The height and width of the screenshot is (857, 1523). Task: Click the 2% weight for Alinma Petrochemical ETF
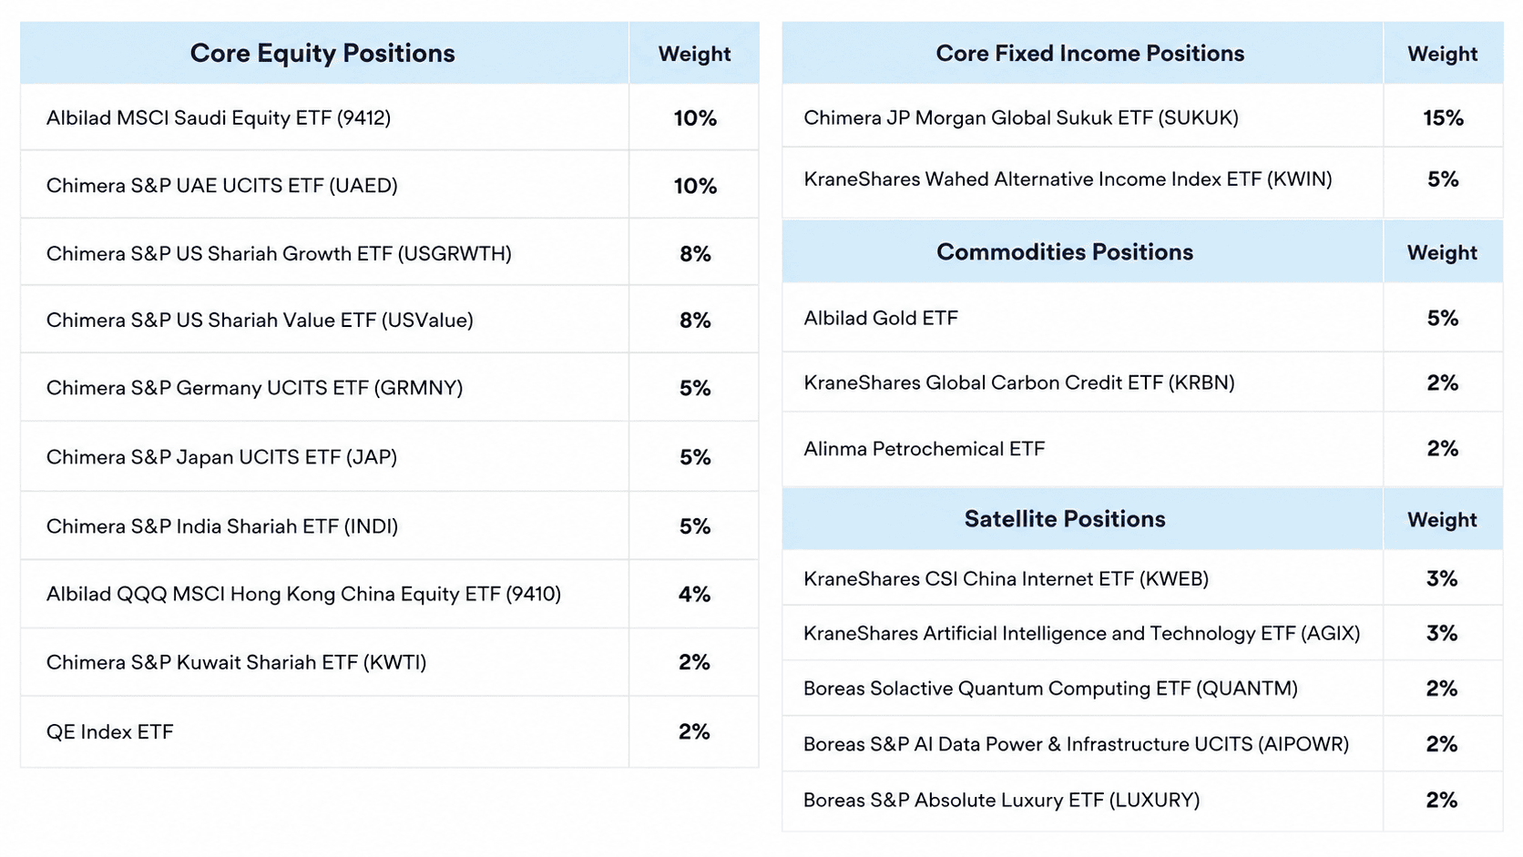(1443, 448)
